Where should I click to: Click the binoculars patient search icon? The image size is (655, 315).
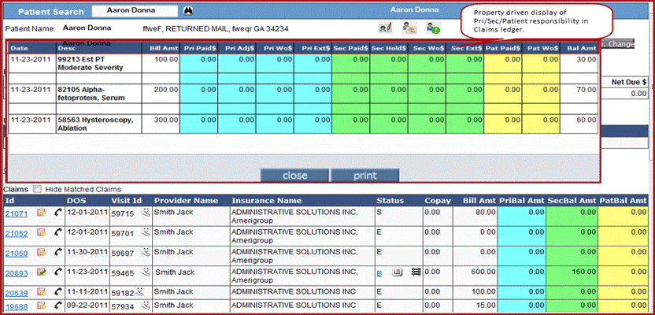tap(189, 11)
